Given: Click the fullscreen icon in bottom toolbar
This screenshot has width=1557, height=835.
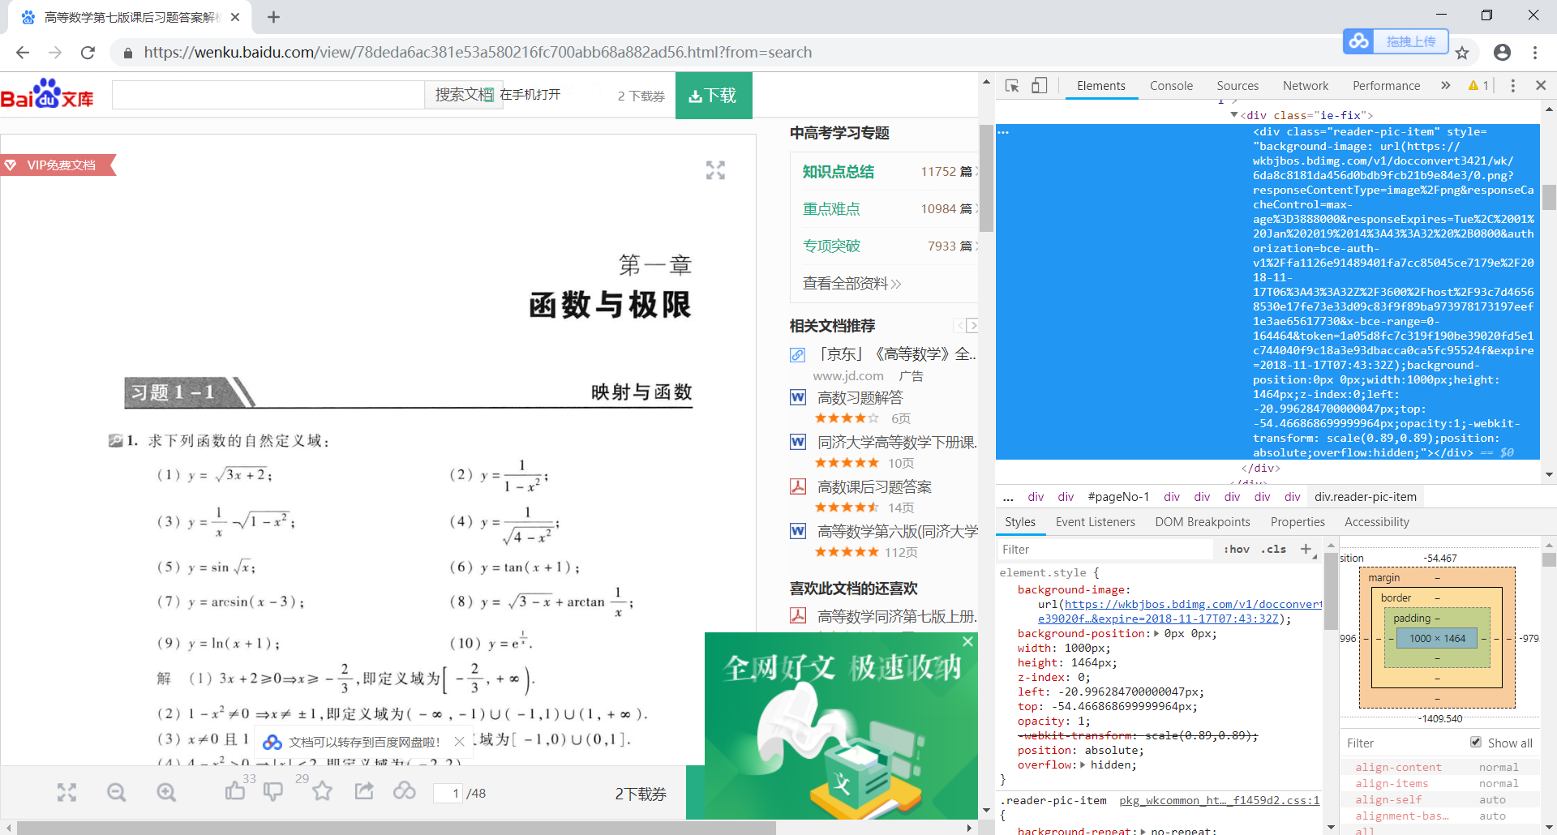Looking at the screenshot, I should pos(66,792).
